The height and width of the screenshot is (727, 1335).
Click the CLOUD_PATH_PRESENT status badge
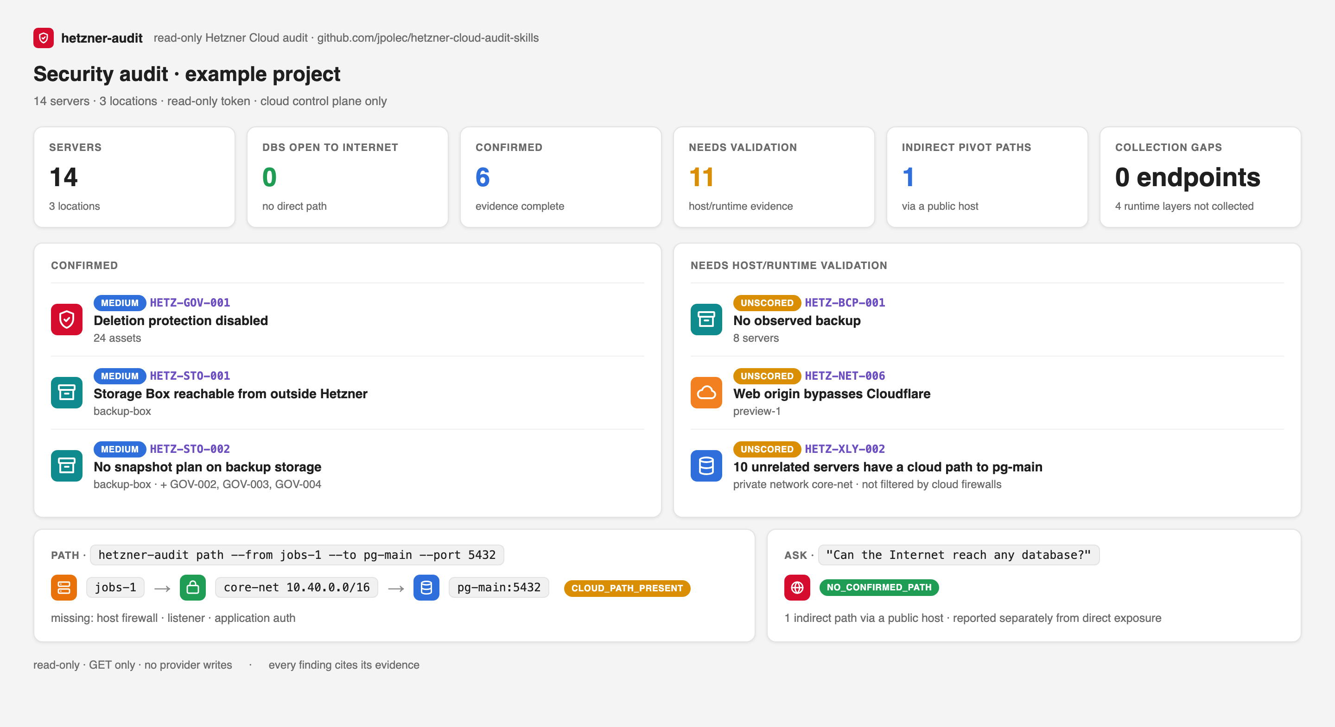tap(627, 588)
